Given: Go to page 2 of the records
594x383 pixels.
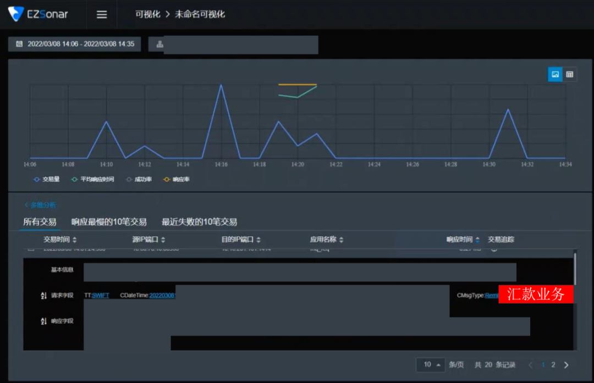Looking at the screenshot, I should [x=553, y=364].
